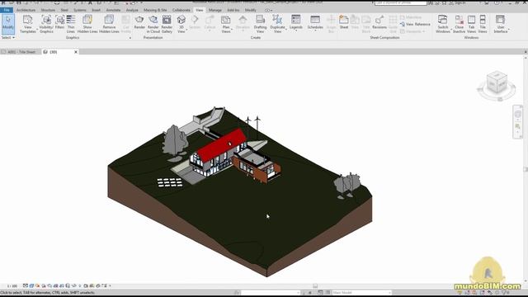Open the File menu

click(7, 10)
